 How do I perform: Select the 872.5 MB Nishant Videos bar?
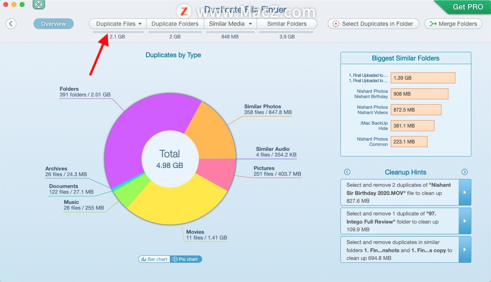coord(416,110)
